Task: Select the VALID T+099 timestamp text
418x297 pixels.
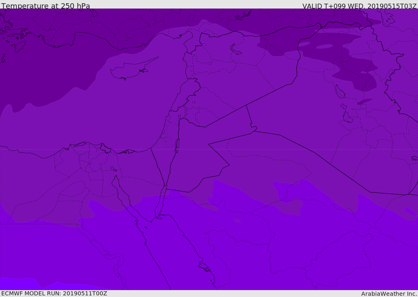Action: pyautogui.click(x=359, y=6)
